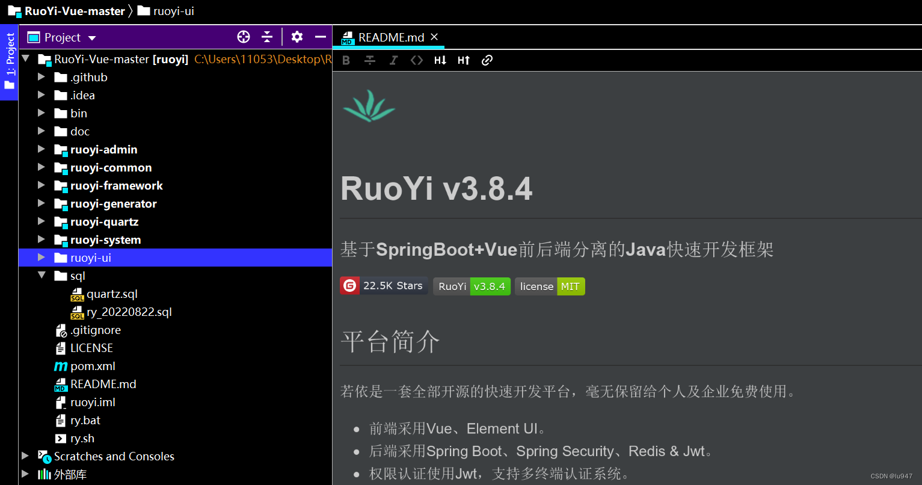Toggle the 1: Project side tool window
Screen dimensions: 922x485
click(x=9, y=63)
